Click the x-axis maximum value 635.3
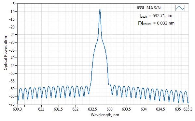 click(188, 109)
